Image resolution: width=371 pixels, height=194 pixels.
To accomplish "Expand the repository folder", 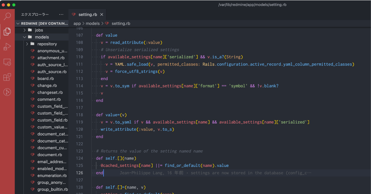I will pyautogui.click(x=27, y=44).
